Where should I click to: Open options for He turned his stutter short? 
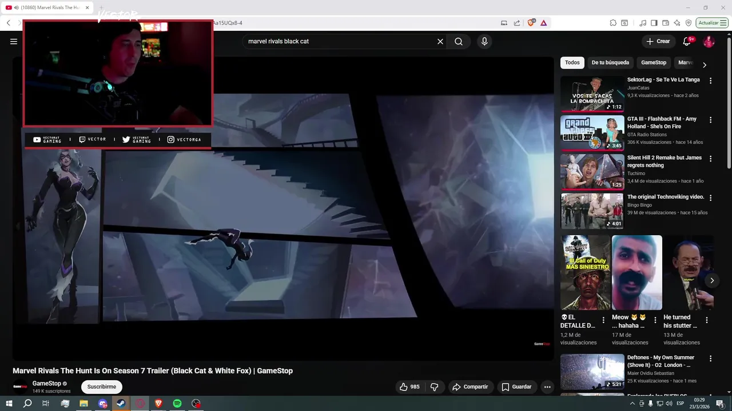[x=707, y=320]
